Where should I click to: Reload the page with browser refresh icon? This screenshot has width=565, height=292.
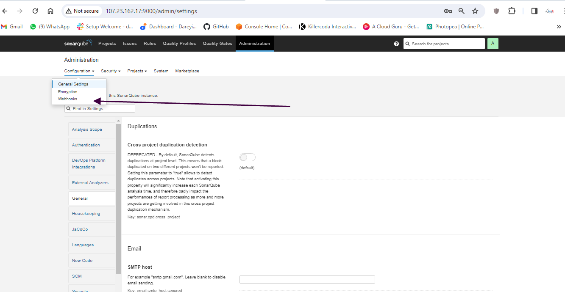[35, 11]
